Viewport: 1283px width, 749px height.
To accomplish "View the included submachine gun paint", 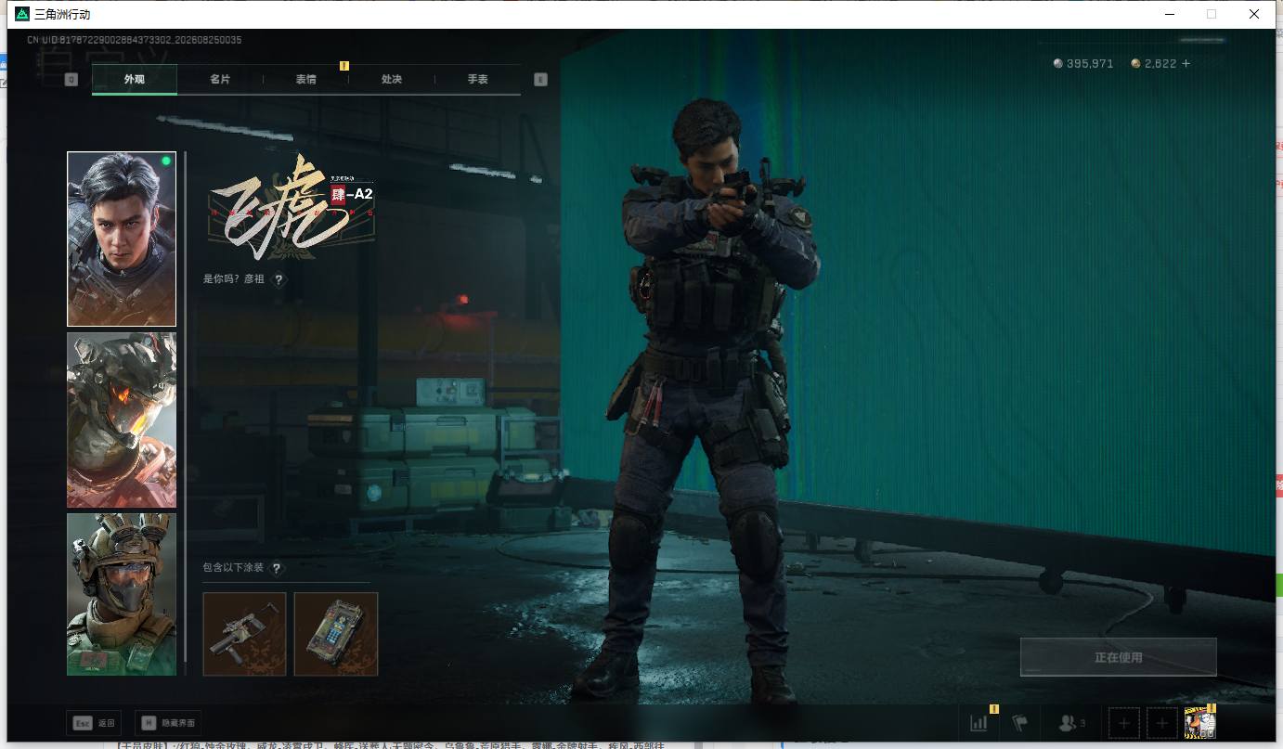I will pyautogui.click(x=244, y=634).
